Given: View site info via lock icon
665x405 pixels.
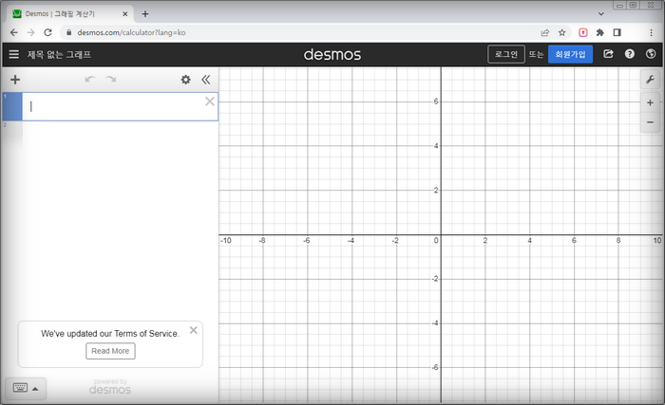Looking at the screenshot, I should pos(68,32).
